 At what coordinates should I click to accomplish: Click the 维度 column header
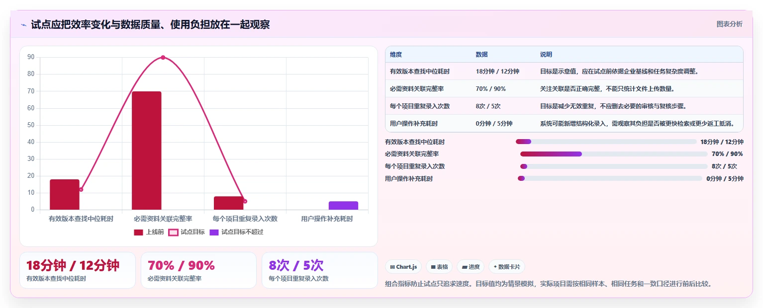point(396,54)
